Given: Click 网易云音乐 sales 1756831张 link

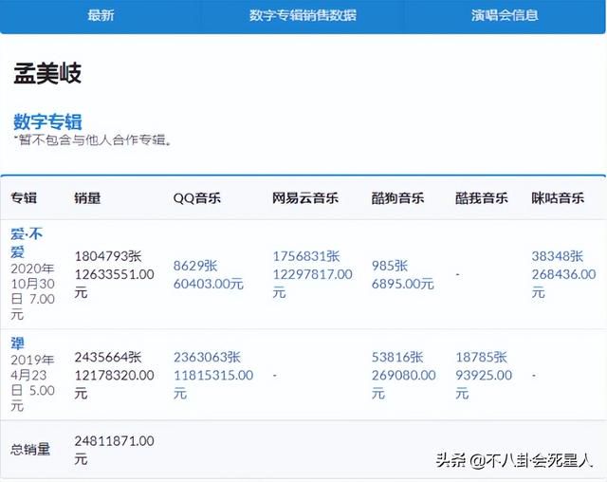Looking at the screenshot, I should [x=306, y=256].
